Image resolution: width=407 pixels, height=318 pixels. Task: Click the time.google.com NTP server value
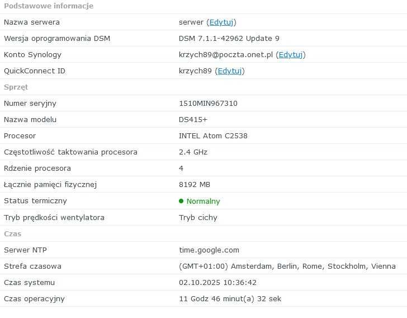[209, 250]
